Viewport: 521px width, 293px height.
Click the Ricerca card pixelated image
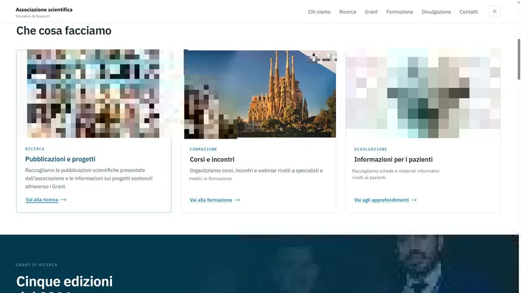click(93, 94)
